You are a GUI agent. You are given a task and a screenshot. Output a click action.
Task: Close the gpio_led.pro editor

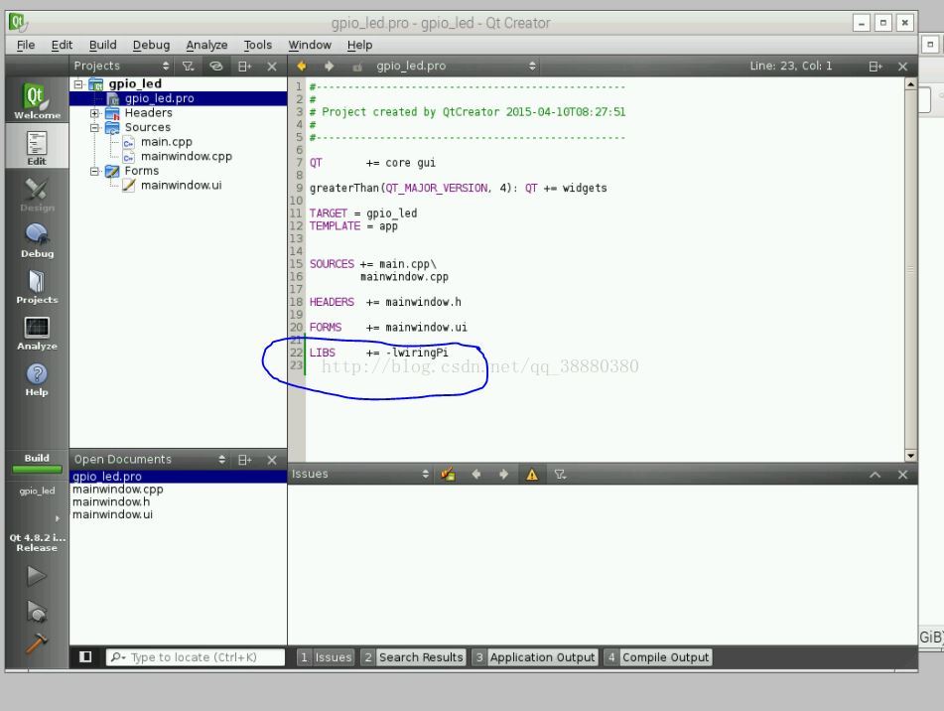coord(902,67)
